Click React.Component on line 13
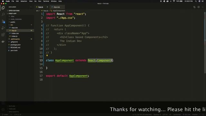This screenshot has height=116, width=206. pos(99,60)
